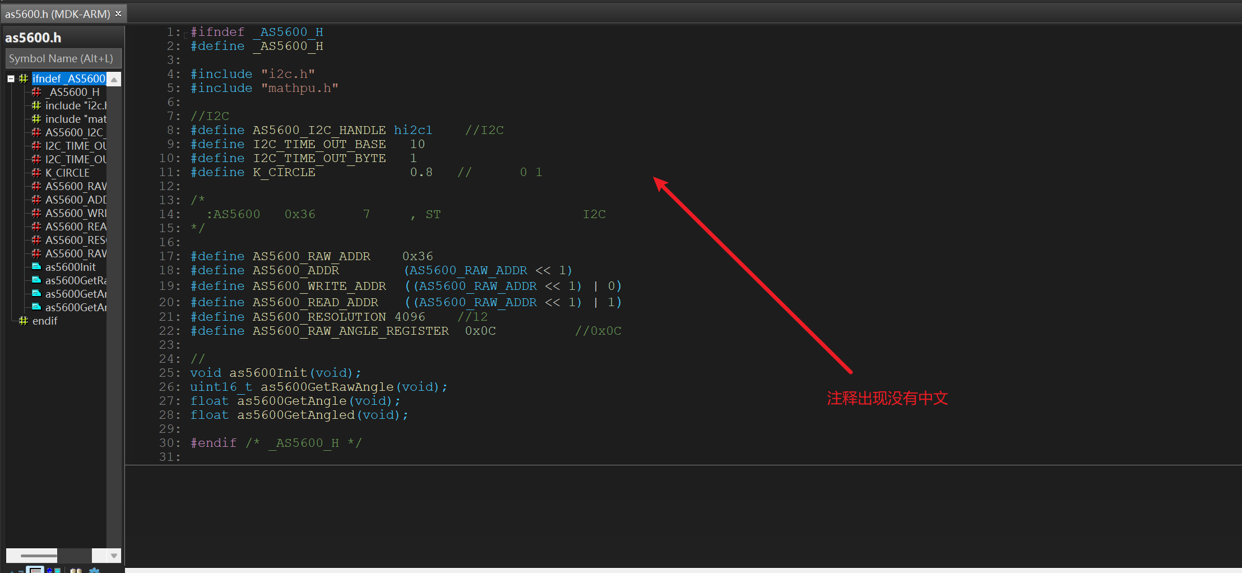Click the hash icon beside _AS5600_H
This screenshot has height=573, width=1242.
pos(36,92)
